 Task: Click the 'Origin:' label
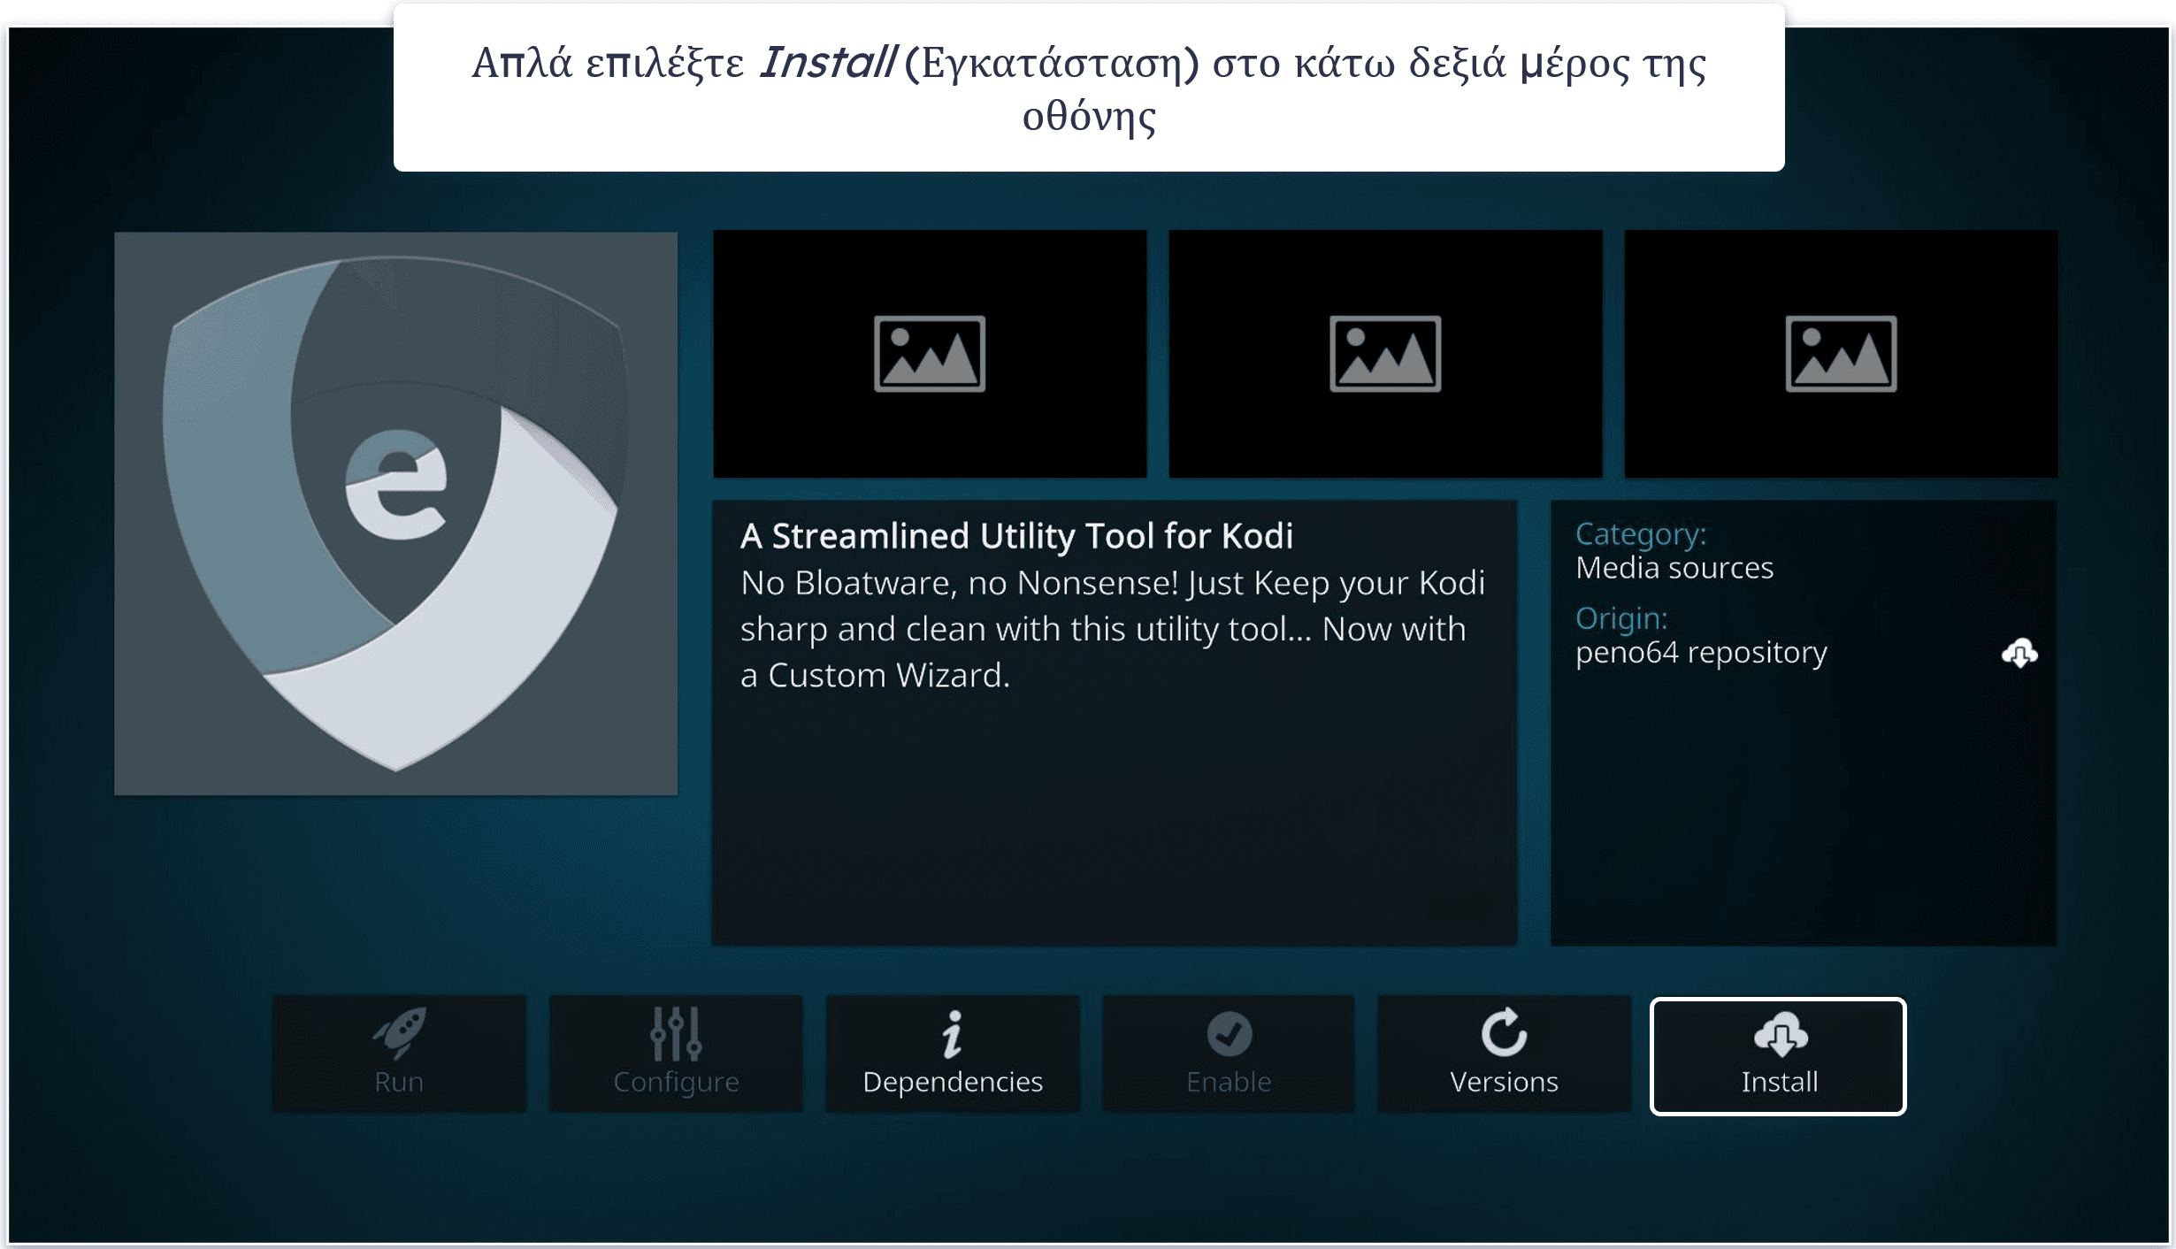[x=1621, y=618]
